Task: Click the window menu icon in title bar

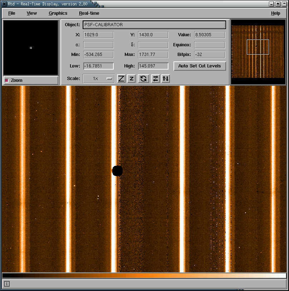Action: [4, 4]
